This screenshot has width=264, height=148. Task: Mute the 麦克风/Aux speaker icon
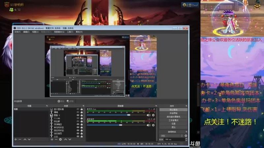148,115
